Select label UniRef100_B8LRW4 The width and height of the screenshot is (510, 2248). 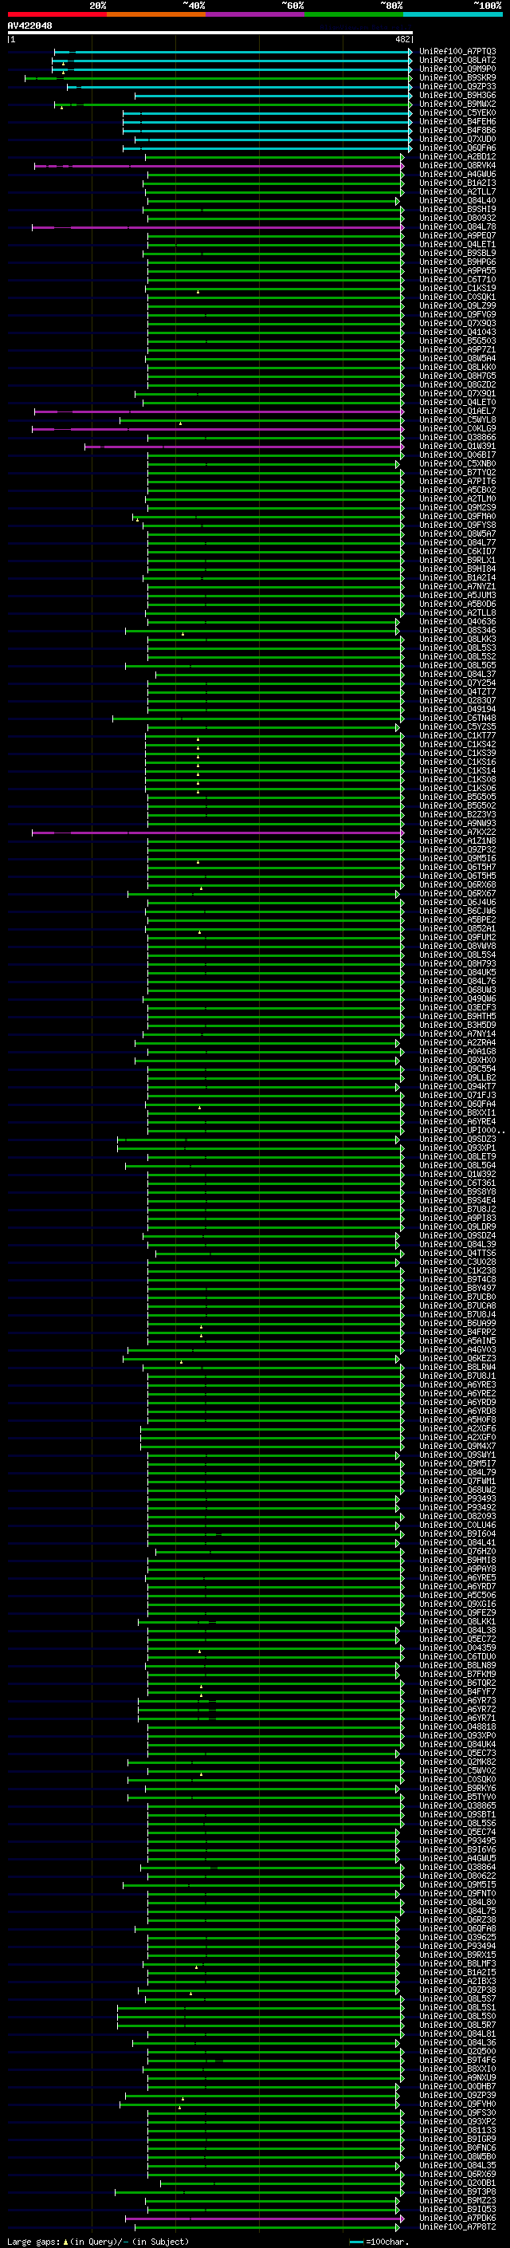pos(457,1367)
